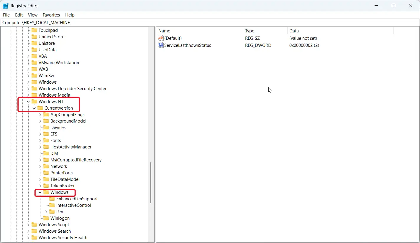The image size is (420, 243).
Task: Select the Windows Script key label
Action: click(x=54, y=225)
